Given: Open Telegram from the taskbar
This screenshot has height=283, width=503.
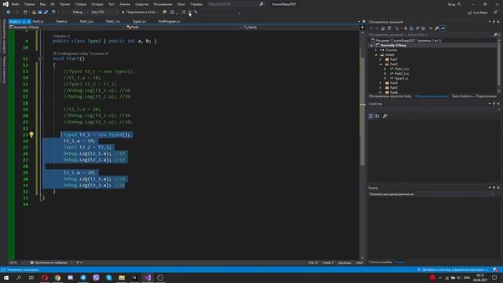Looking at the screenshot, I should point(83,277).
